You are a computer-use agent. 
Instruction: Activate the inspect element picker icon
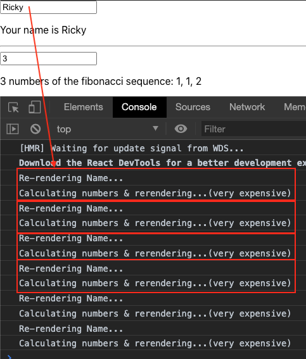[x=13, y=107]
